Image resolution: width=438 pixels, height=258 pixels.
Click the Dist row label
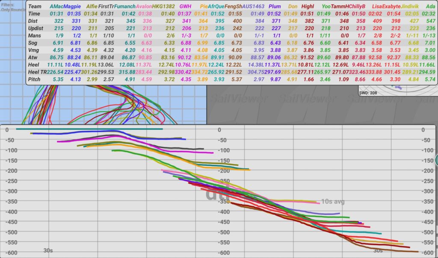coord(33,21)
